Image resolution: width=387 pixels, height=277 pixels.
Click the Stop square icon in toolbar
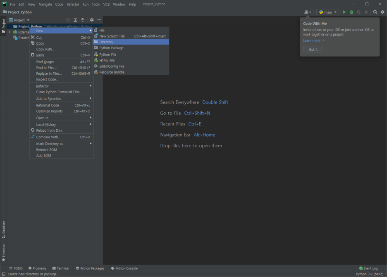(366, 12)
